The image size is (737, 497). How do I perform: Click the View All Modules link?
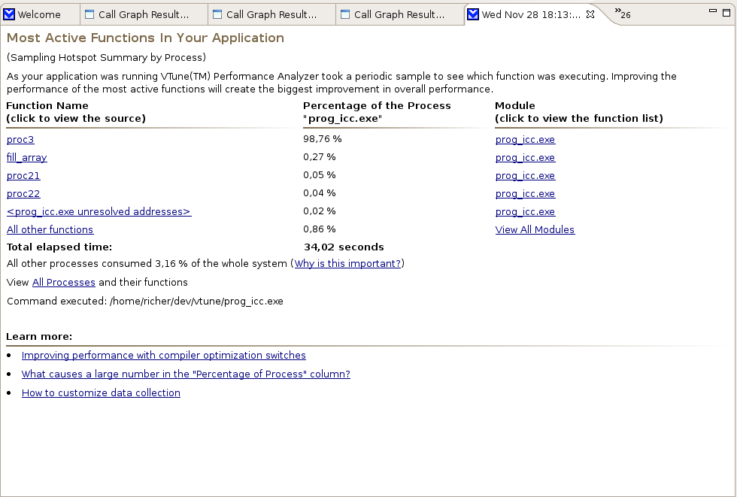pyautogui.click(x=535, y=229)
